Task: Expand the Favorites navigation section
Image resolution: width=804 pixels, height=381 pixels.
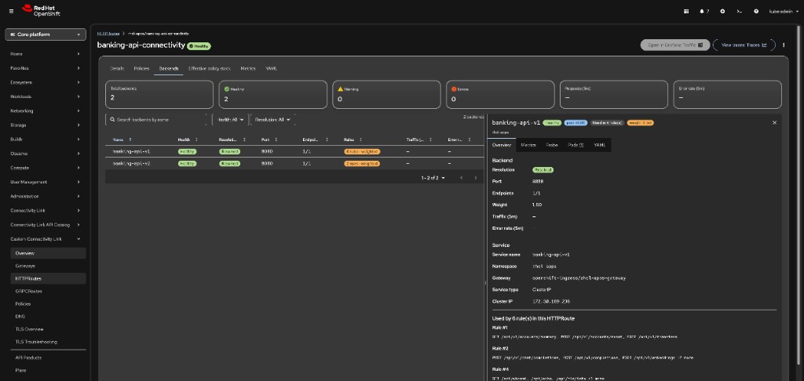Action: coord(45,68)
